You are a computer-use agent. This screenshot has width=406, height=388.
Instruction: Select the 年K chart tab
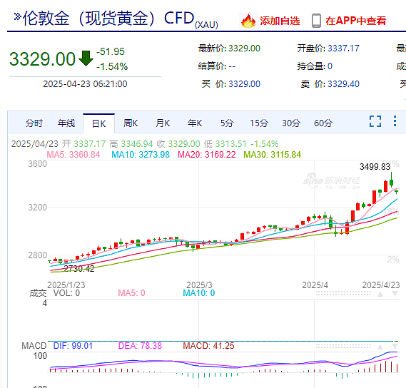(x=195, y=123)
